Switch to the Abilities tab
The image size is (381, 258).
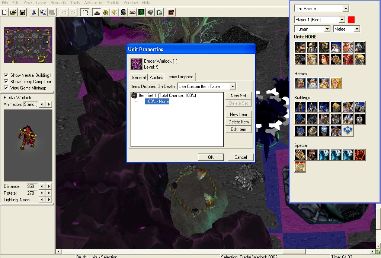[156, 78]
